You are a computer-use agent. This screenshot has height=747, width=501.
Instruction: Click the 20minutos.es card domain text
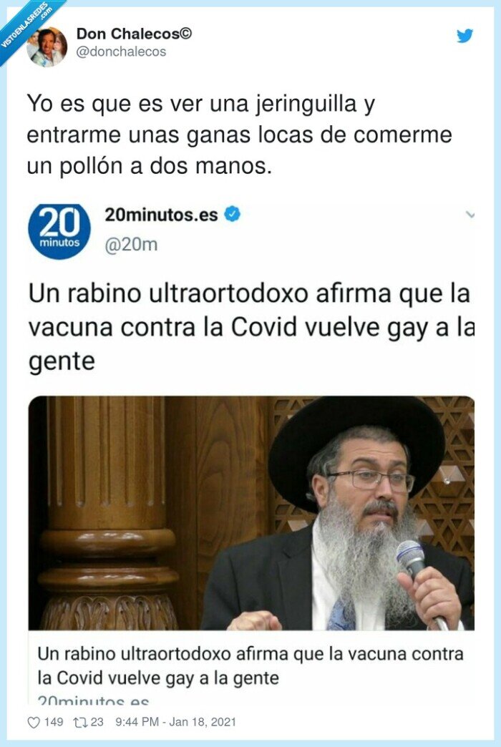93,700
